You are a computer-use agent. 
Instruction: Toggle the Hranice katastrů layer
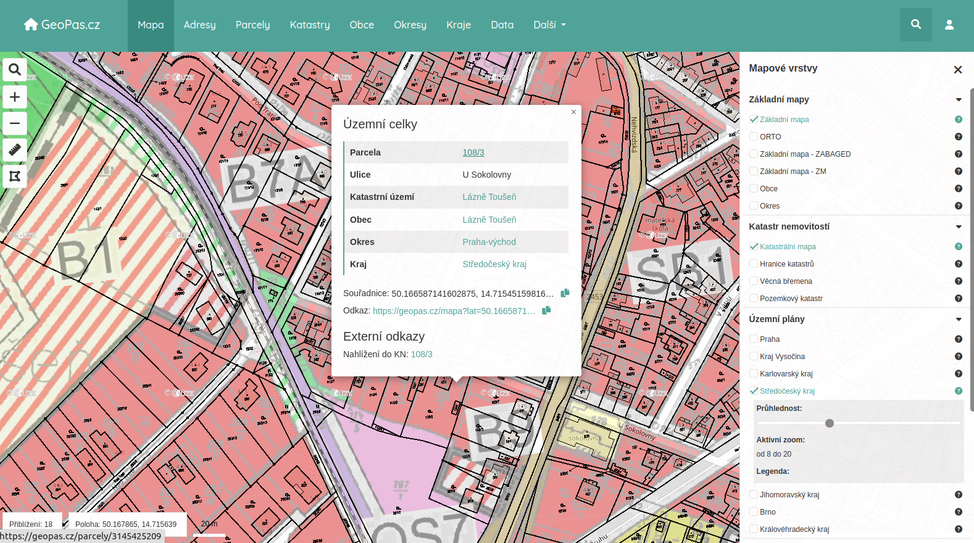coord(754,263)
